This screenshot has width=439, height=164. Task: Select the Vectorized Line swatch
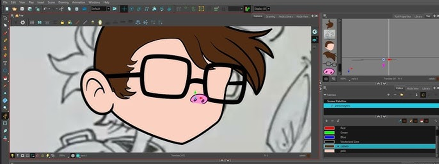pos(330,142)
